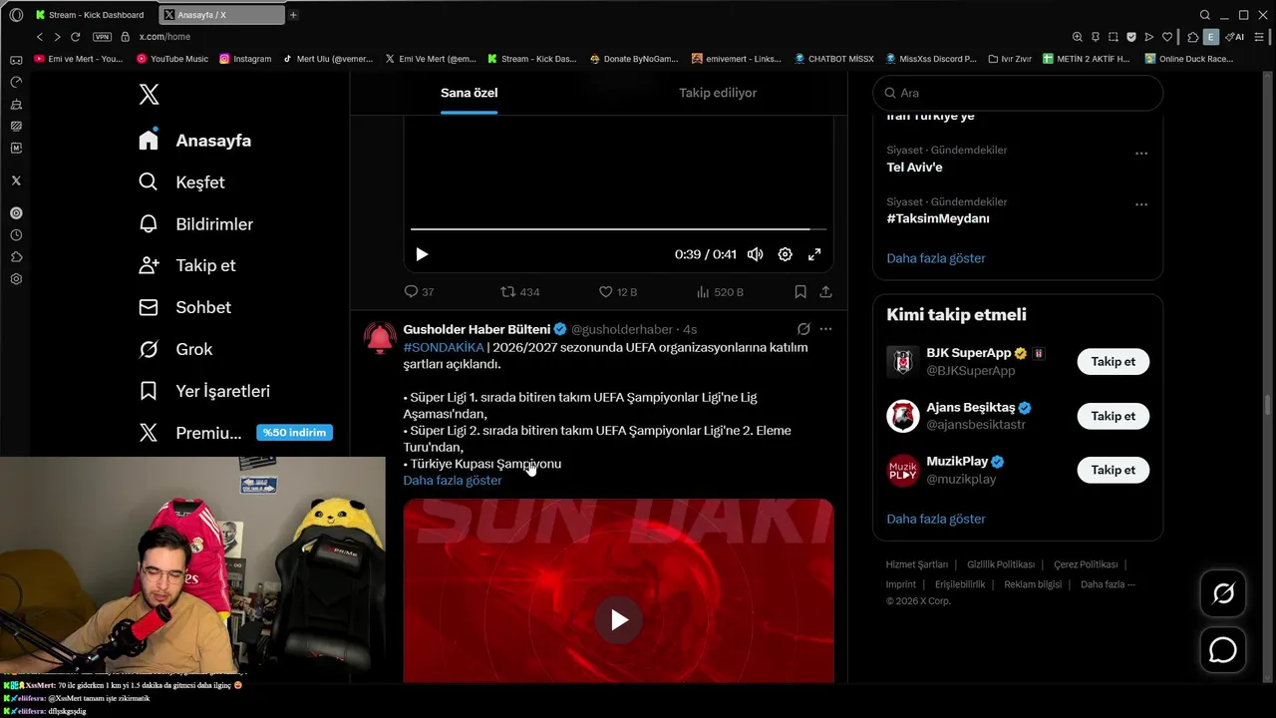Play the paused video at 0:39
The width and height of the screenshot is (1276, 718).
click(422, 254)
